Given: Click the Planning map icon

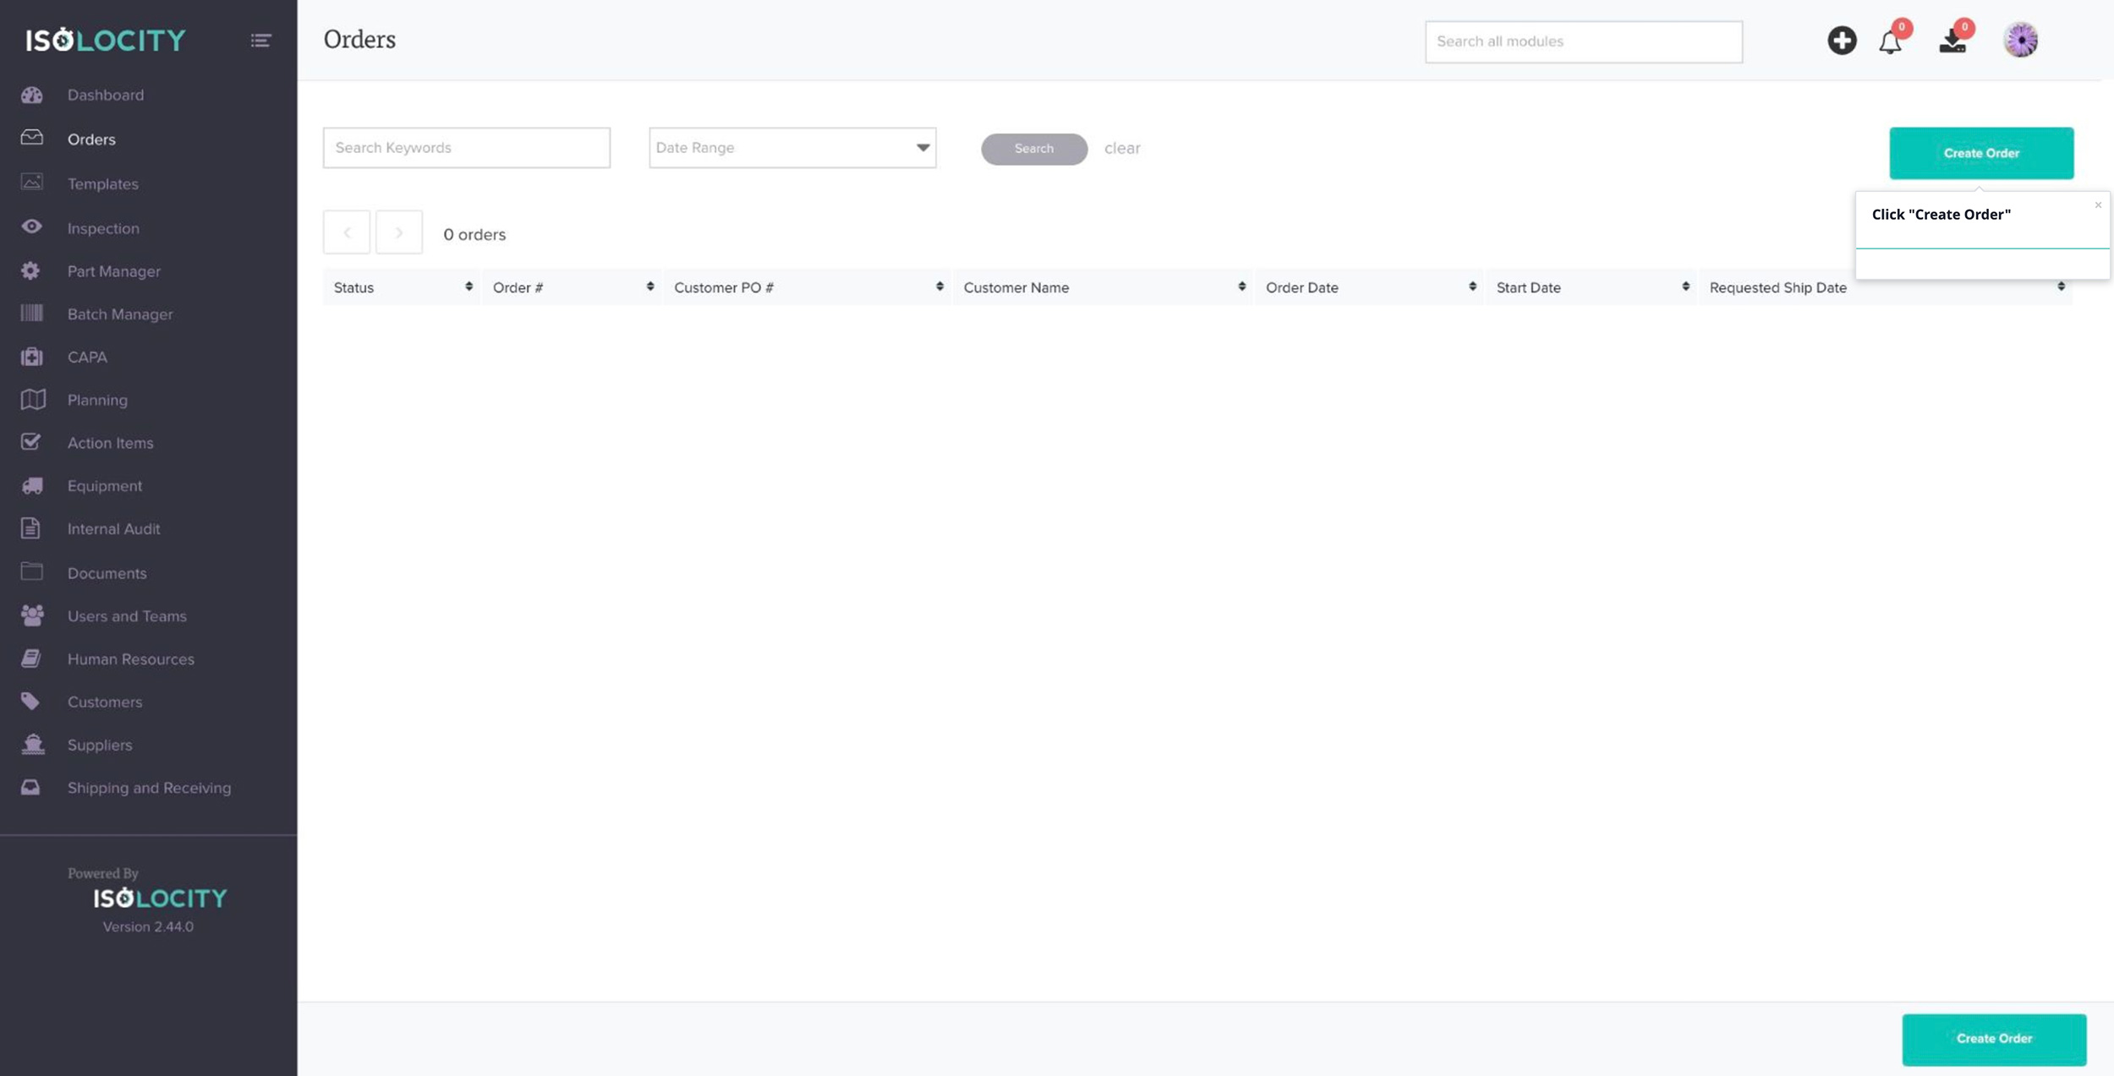Looking at the screenshot, I should pos(33,399).
